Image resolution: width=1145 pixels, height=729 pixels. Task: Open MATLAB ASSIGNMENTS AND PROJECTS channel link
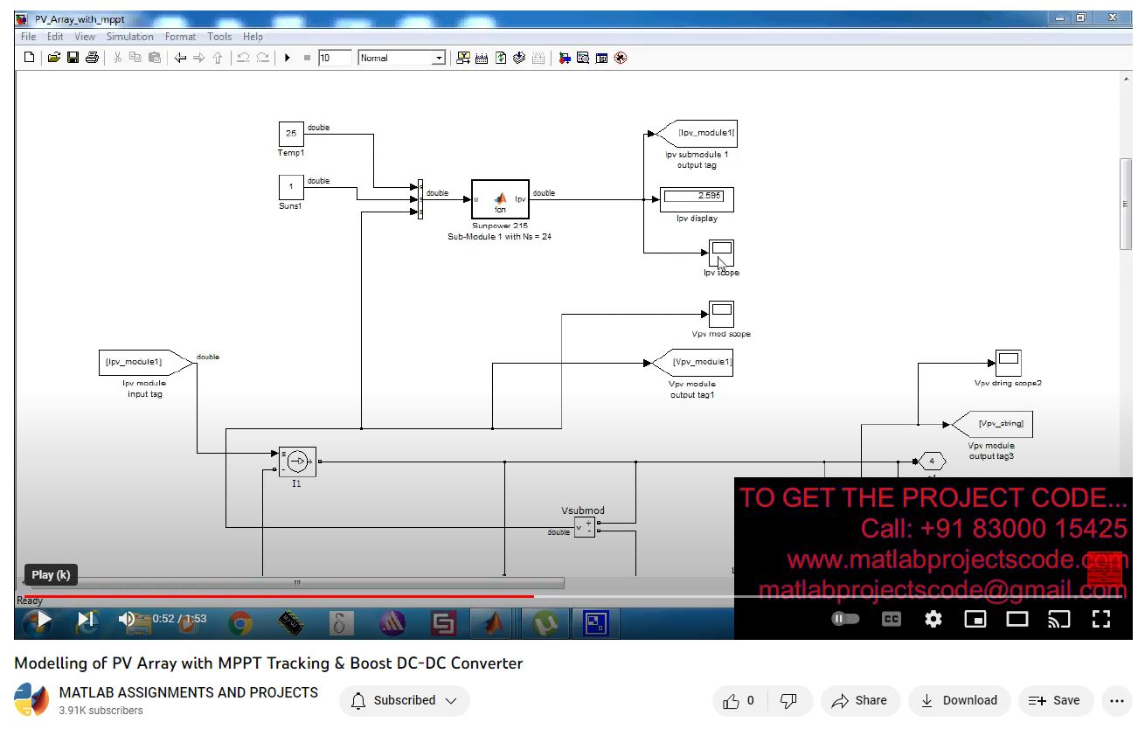[x=189, y=692]
